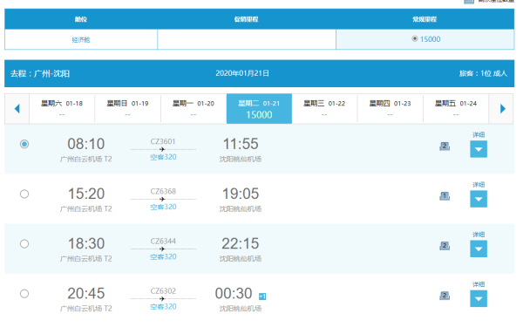Screen dimensions: 523x327
Task: Select the Tuesday 01-21 date tab
Action: tap(259, 109)
